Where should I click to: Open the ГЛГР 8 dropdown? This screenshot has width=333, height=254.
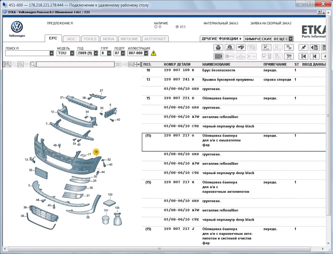(109, 53)
